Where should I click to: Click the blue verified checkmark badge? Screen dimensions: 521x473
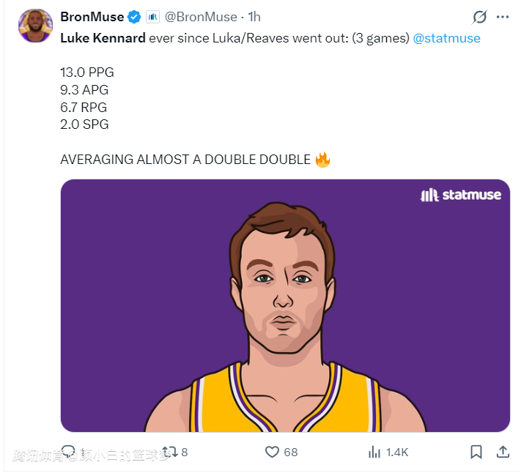pyautogui.click(x=135, y=17)
